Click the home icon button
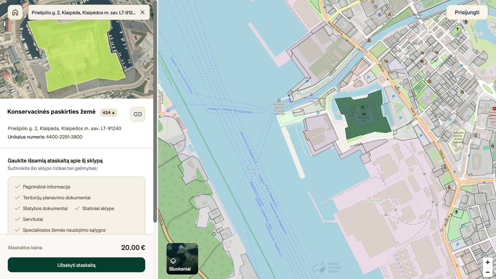 pos(15,13)
